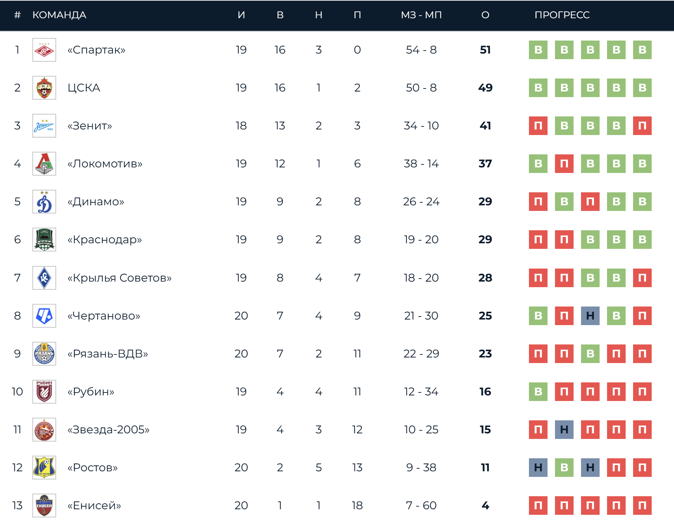Select the Rostov club emblem

click(x=44, y=468)
